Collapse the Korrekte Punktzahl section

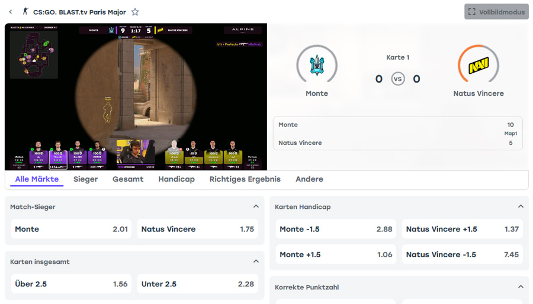pyautogui.click(x=521, y=287)
